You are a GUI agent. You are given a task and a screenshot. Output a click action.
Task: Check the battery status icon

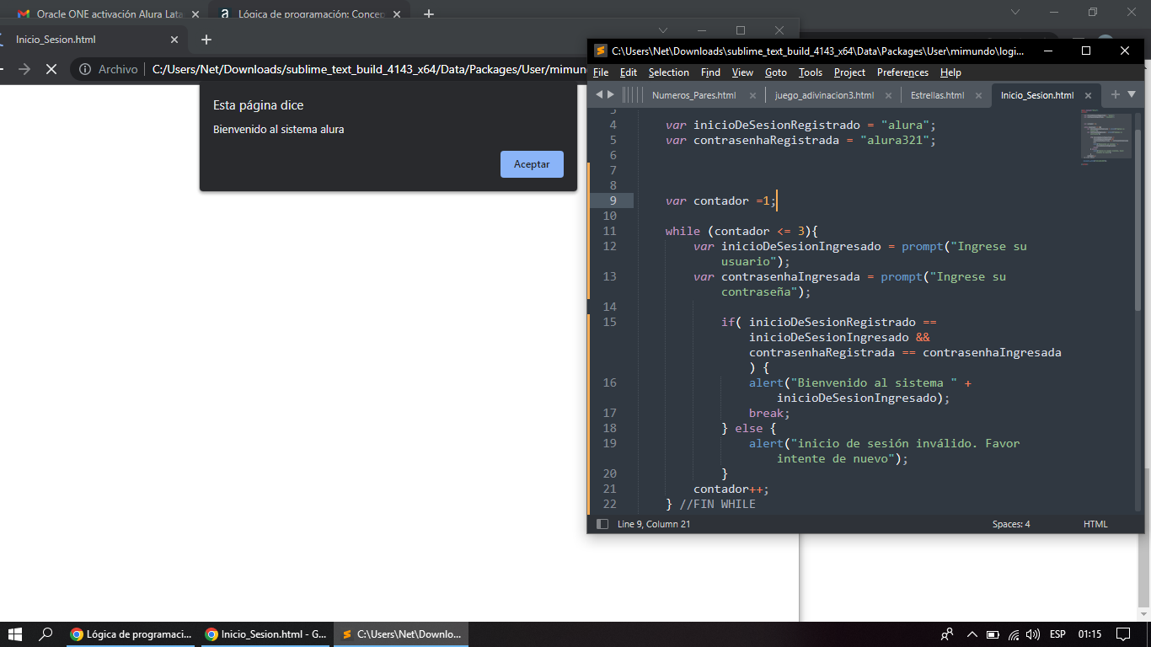pos(993,634)
